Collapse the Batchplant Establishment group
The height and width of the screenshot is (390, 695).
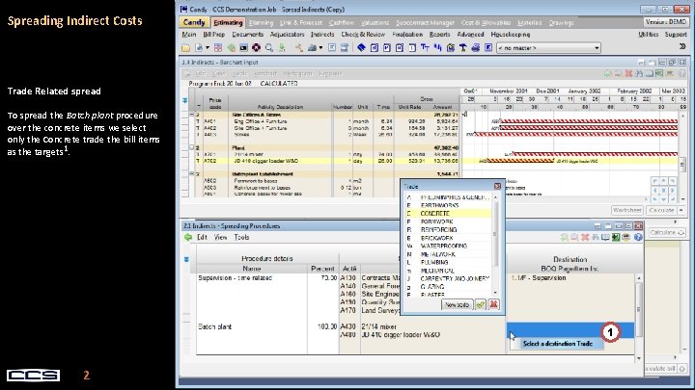pos(192,174)
